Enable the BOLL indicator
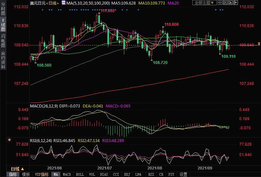Image resolution: width=261 pixels, height=177 pixels. click(80, 174)
